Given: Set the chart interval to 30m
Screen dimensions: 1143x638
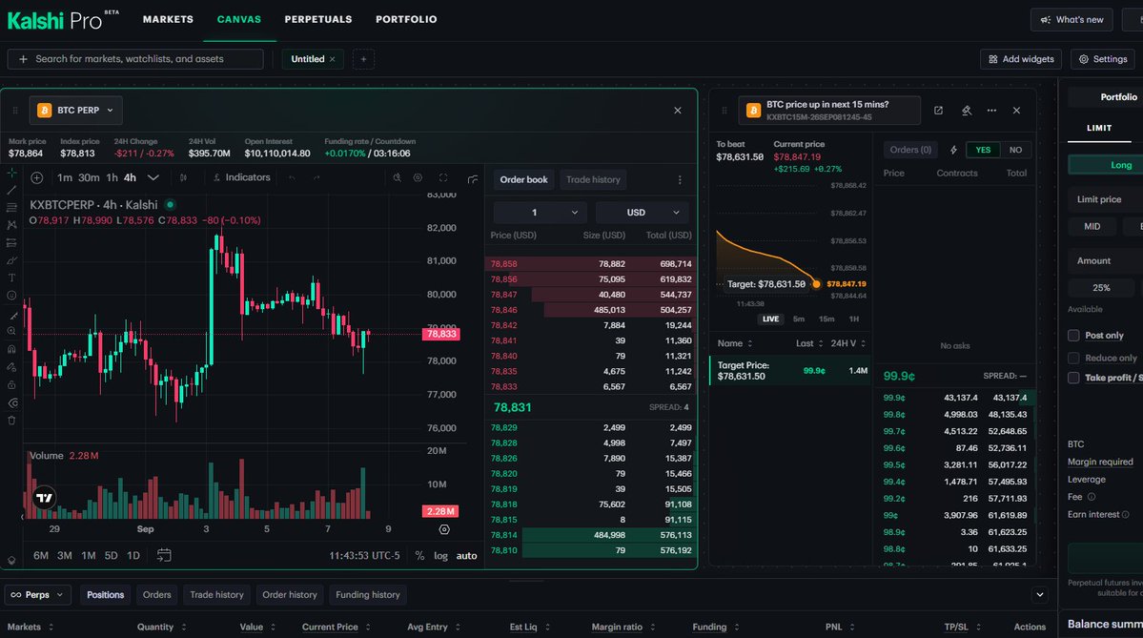Looking at the screenshot, I should [x=89, y=178].
